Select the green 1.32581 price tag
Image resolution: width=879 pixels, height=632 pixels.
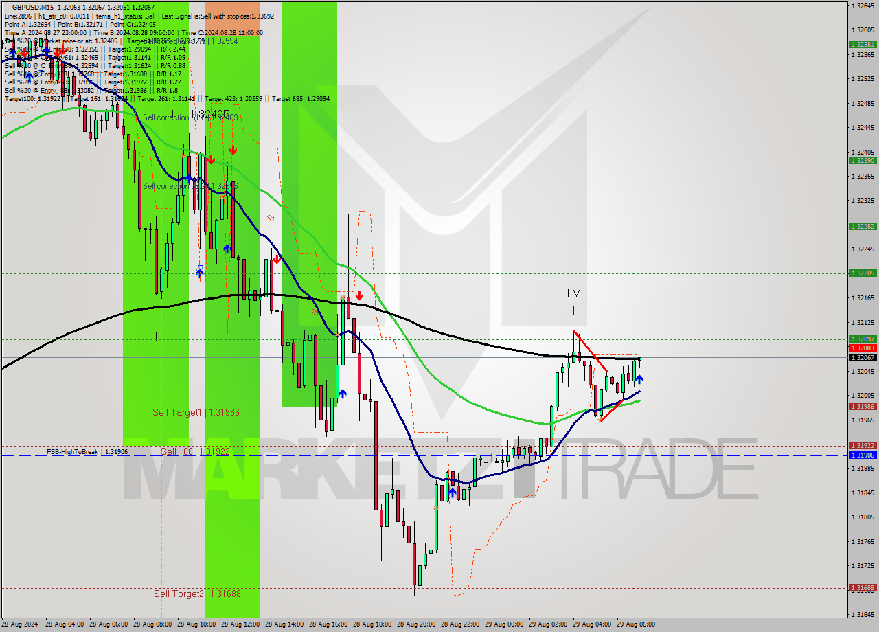[x=863, y=44]
